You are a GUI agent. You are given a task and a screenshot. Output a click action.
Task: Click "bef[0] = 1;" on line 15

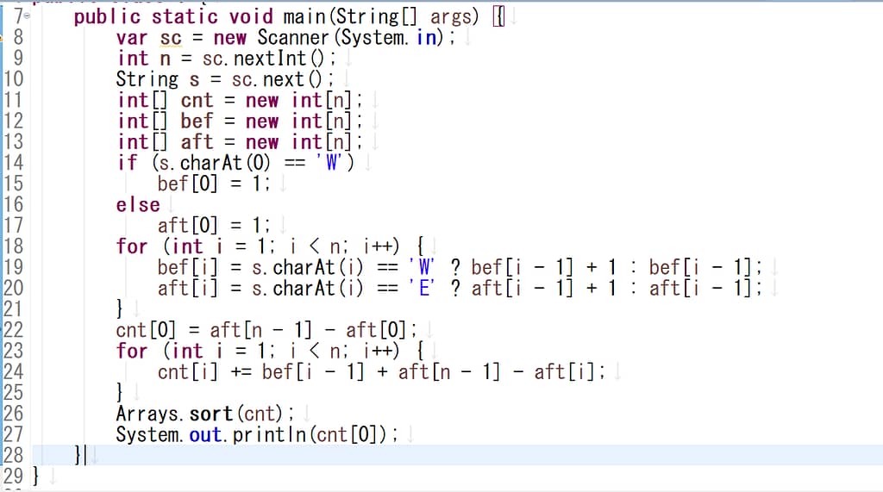pyautogui.click(x=214, y=184)
